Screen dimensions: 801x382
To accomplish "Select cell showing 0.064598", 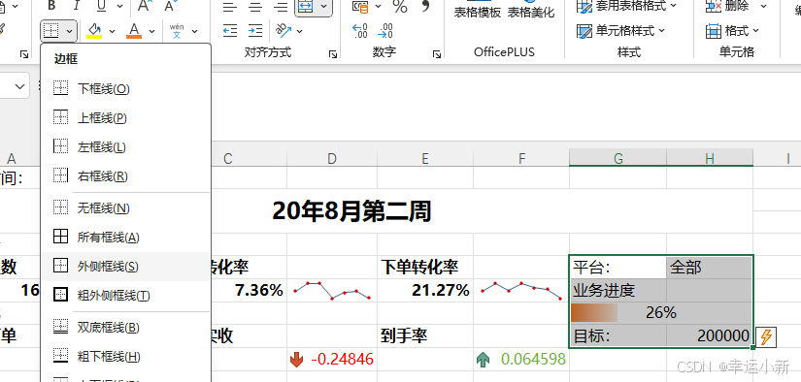I will 521,359.
